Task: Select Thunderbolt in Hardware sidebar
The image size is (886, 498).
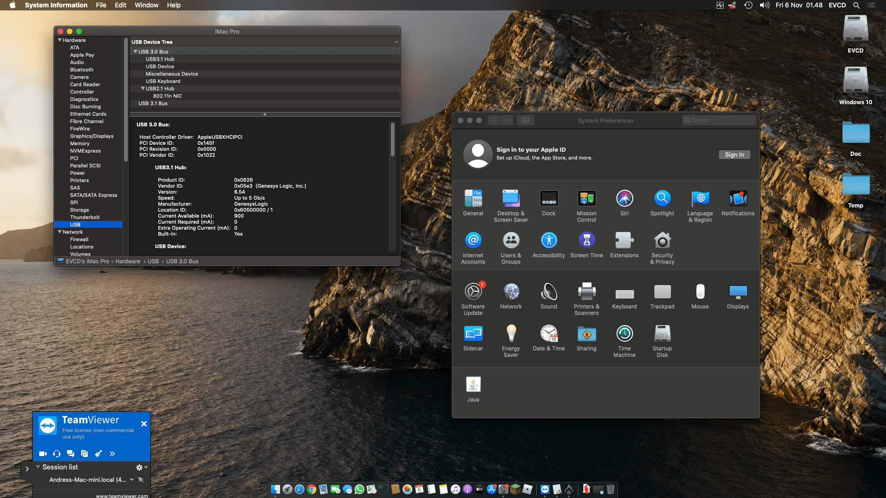Action: (x=85, y=217)
